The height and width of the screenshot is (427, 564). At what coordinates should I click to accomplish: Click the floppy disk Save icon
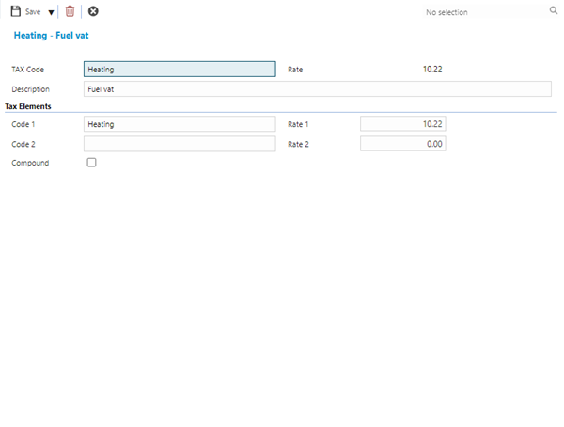[15, 11]
